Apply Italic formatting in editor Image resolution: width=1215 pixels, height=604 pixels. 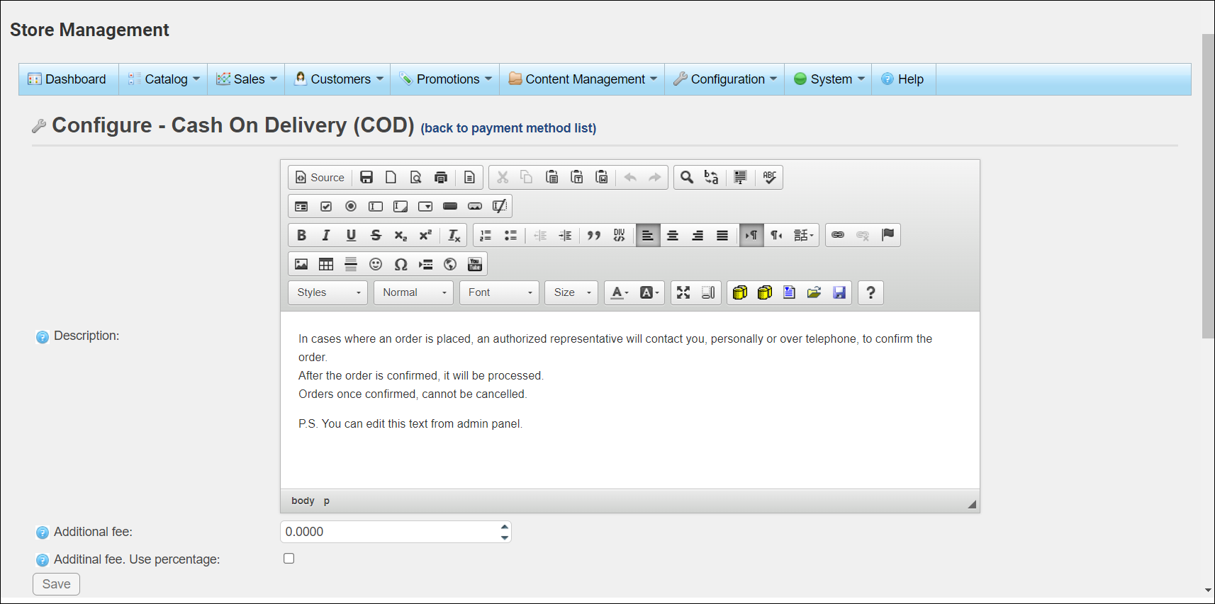[326, 235]
